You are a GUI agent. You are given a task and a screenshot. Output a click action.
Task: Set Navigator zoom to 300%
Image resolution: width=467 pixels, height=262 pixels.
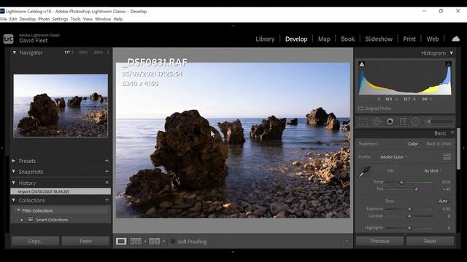[98, 52]
